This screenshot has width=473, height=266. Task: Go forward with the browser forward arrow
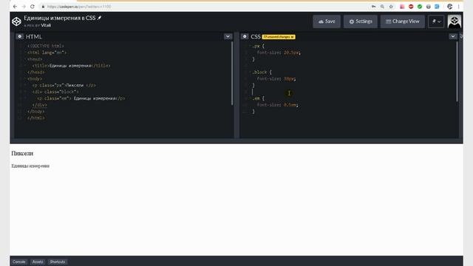24,7
